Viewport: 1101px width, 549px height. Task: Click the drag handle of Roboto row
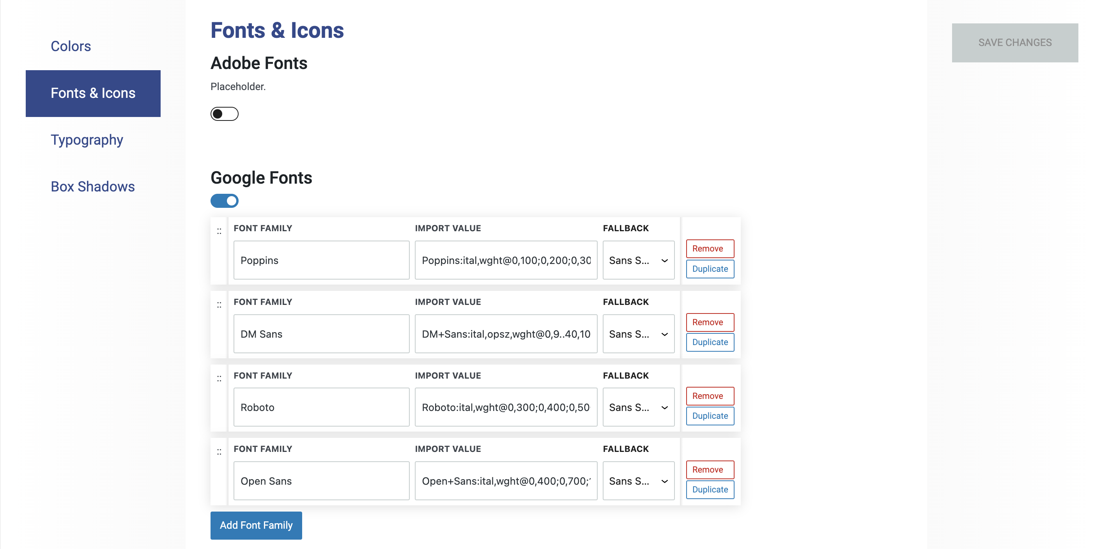tap(219, 378)
